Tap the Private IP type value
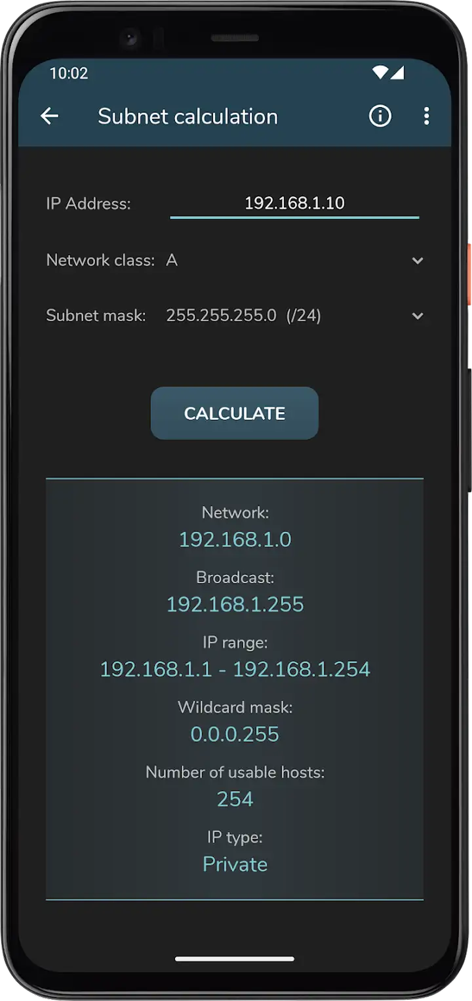 (235, 864)
